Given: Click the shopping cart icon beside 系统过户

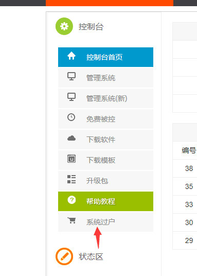Looking at the screenshot, I should pos(71,220).
